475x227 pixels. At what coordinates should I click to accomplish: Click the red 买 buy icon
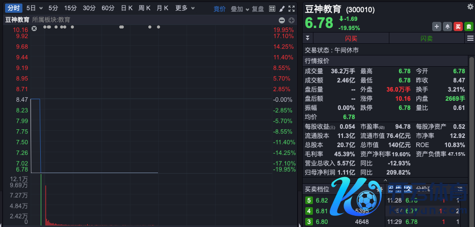pyautogui.click(x=458, y=26)
